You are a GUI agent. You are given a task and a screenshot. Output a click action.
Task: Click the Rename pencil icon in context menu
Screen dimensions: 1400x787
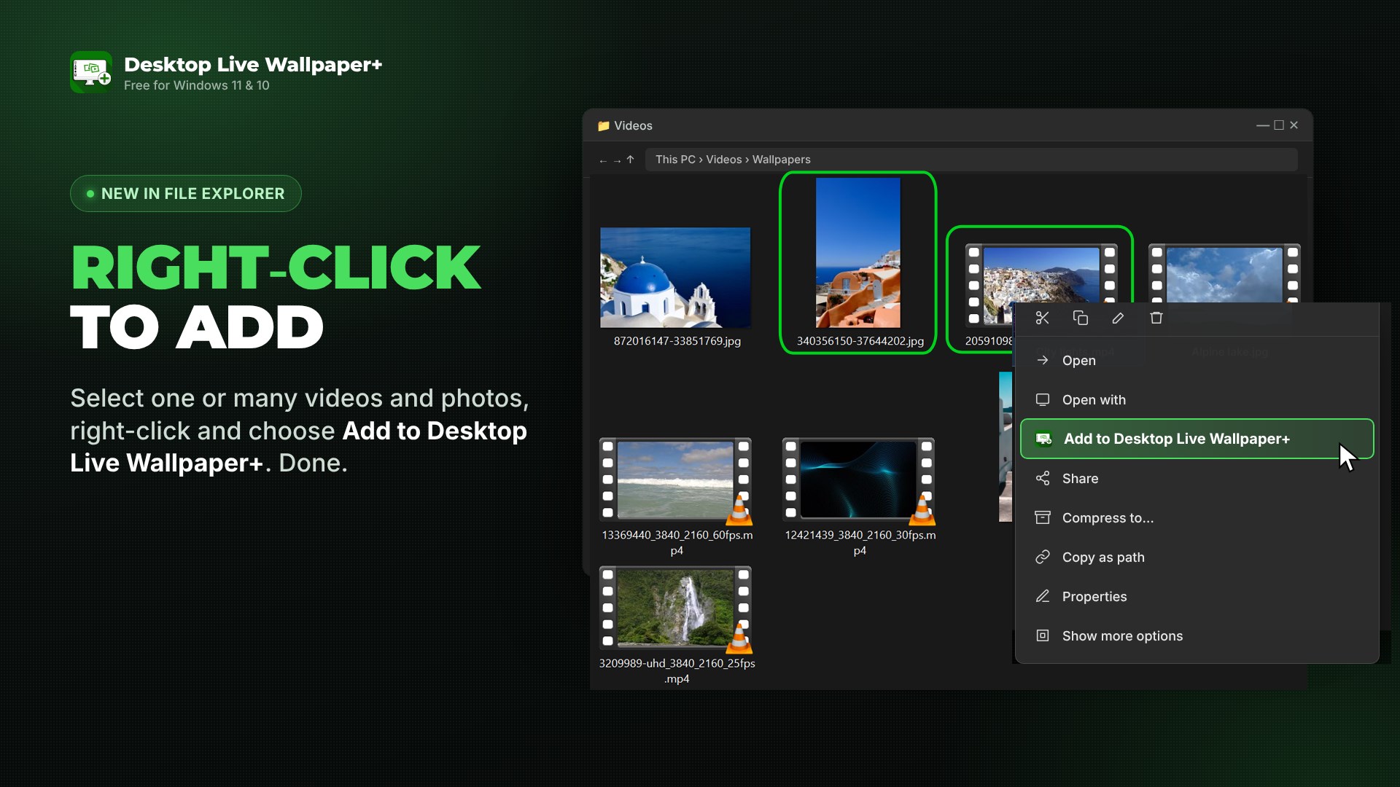click(1118, 318)
